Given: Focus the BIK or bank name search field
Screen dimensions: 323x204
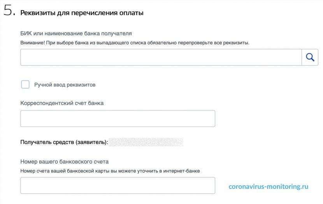Looking at the screenshot, I should [x=161, y=57].
